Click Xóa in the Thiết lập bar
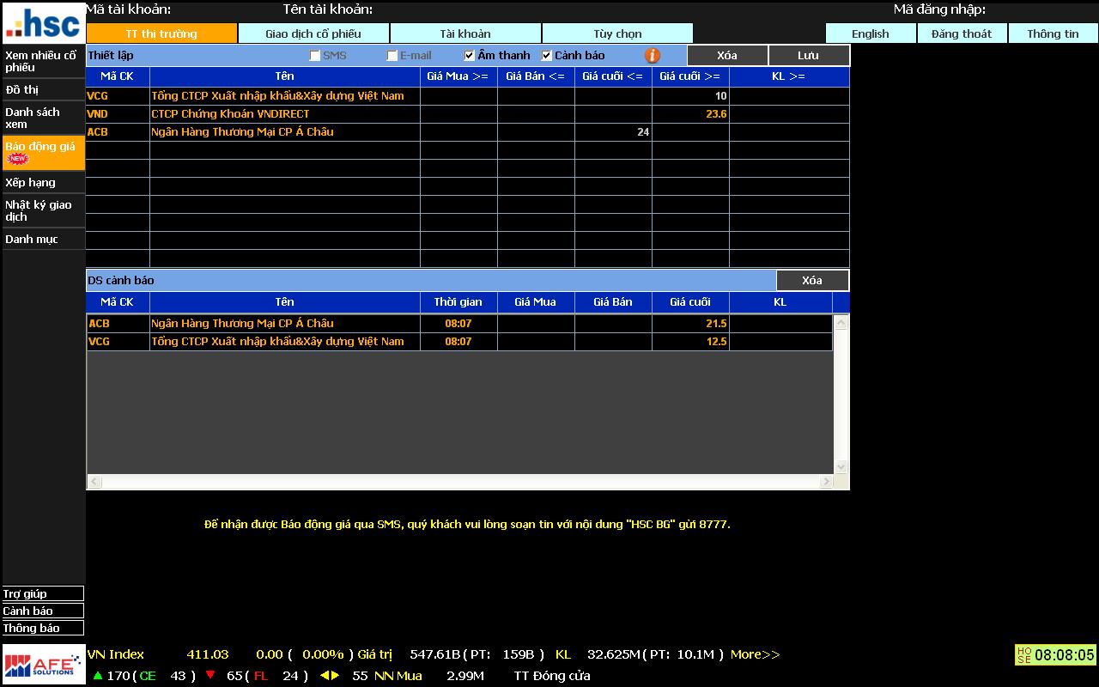Screen dimensions: 1099x687 click(727, 55)
